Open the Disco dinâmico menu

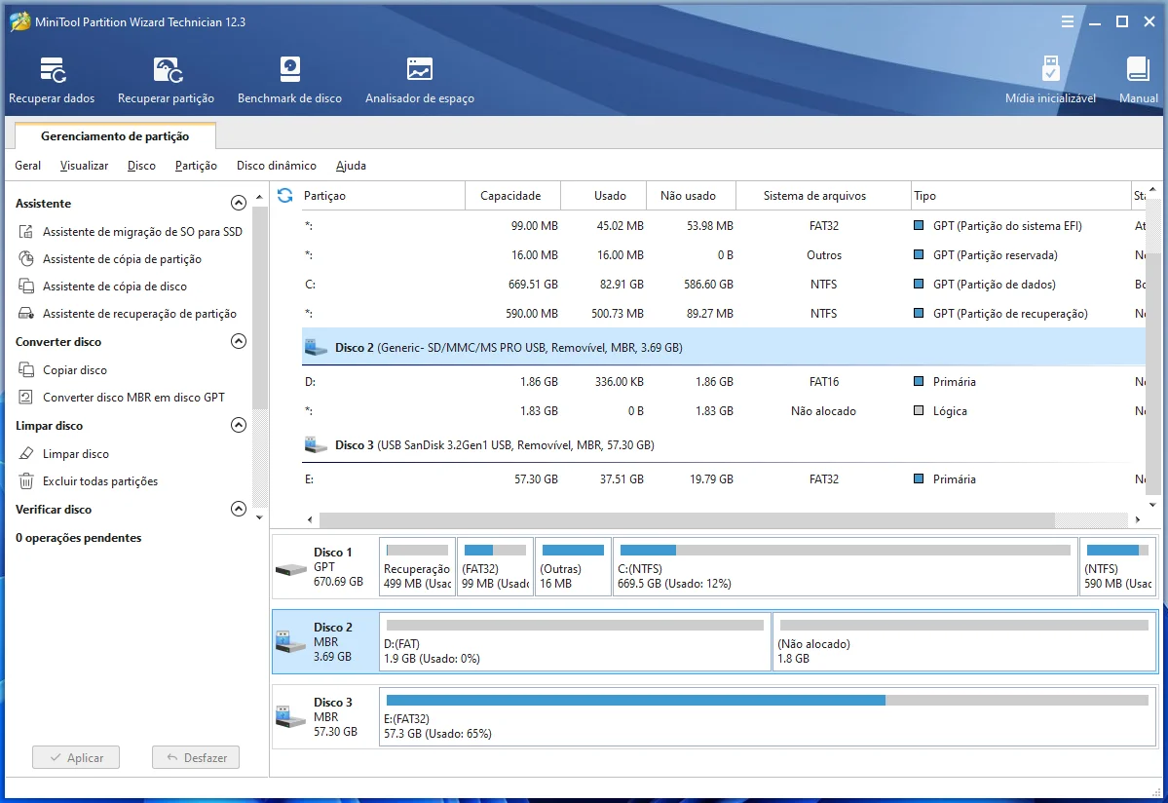click(276, 166)
